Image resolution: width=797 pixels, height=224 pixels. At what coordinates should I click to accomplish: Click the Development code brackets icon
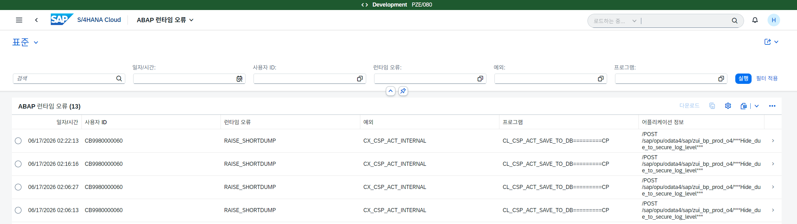click(364, 5)
